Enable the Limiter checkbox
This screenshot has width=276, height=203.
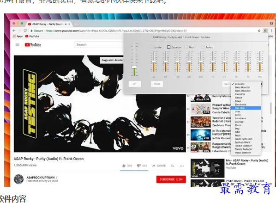pos(152,47)
